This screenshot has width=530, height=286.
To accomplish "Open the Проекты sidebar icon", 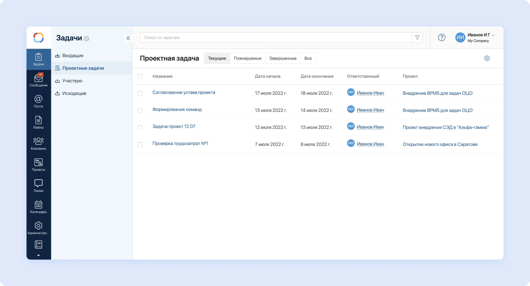I will coord(38,165).
